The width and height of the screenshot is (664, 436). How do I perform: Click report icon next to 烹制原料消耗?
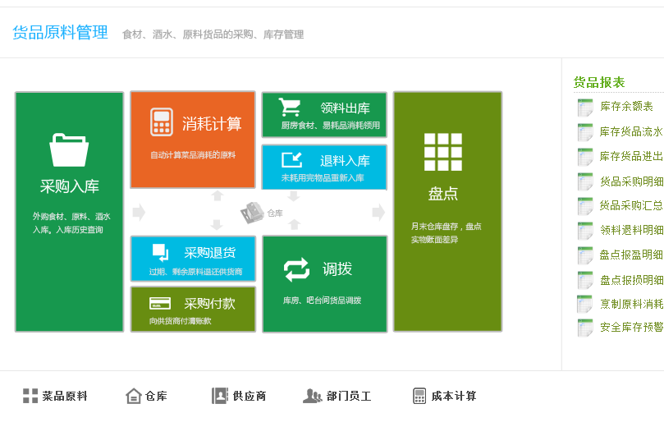tap(585, 304)
